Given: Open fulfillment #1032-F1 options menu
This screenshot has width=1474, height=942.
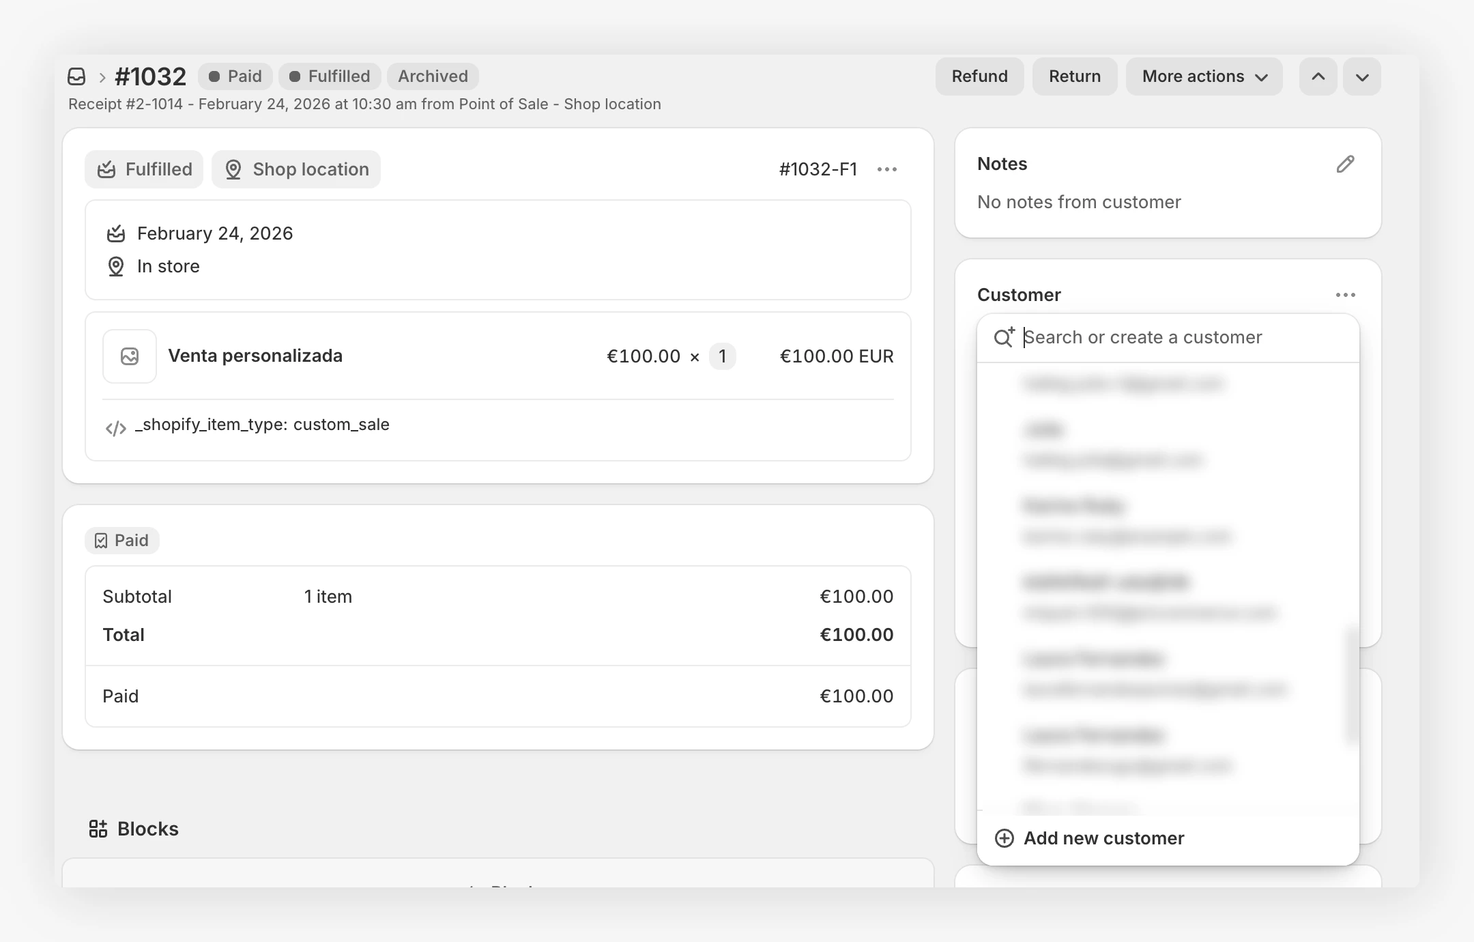Looking at the screenshot, I should click(886, 169).
